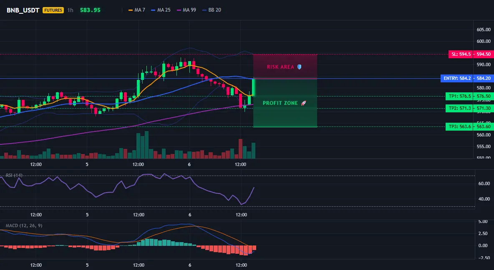Click the FUTURES badge
Screen dimensions: 494x270
(53, 10)
